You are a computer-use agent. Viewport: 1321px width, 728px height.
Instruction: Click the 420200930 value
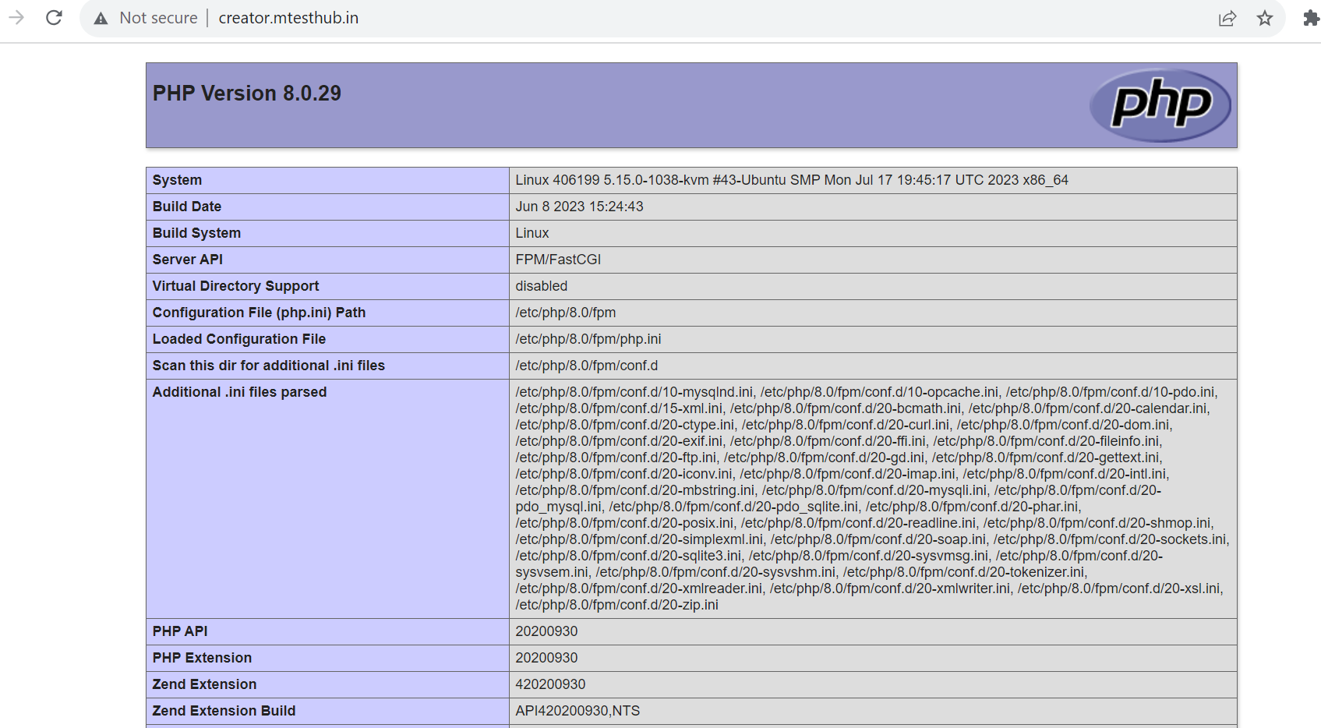(x=550, y=684)
